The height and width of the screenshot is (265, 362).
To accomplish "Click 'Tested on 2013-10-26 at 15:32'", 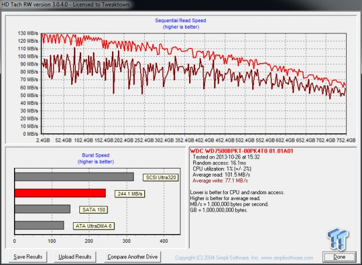I will [226, 157].
